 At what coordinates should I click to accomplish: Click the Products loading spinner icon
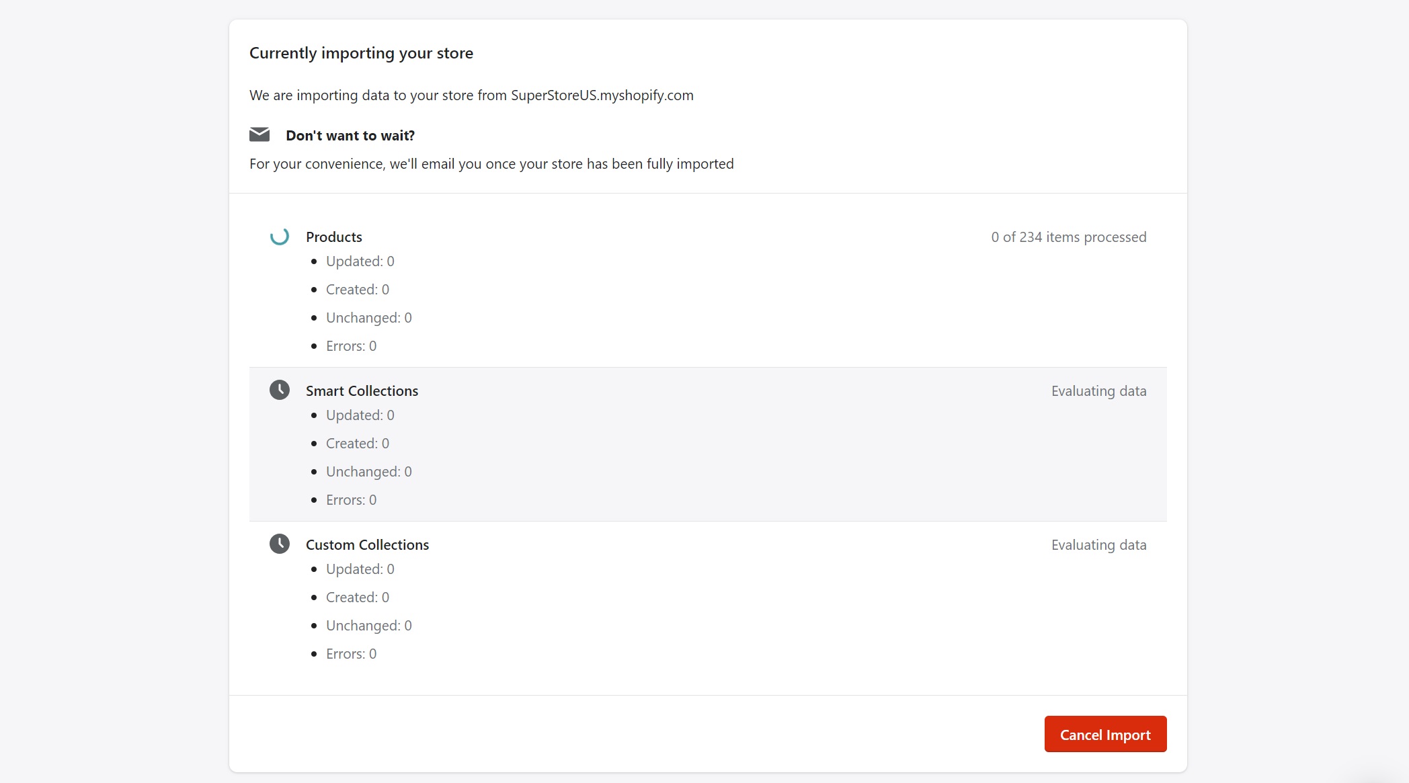pos(280,237)
